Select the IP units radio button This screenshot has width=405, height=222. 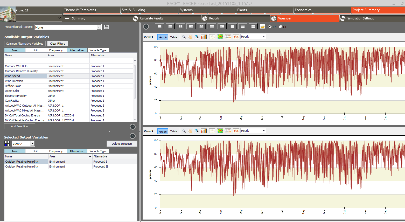[270, 27]
